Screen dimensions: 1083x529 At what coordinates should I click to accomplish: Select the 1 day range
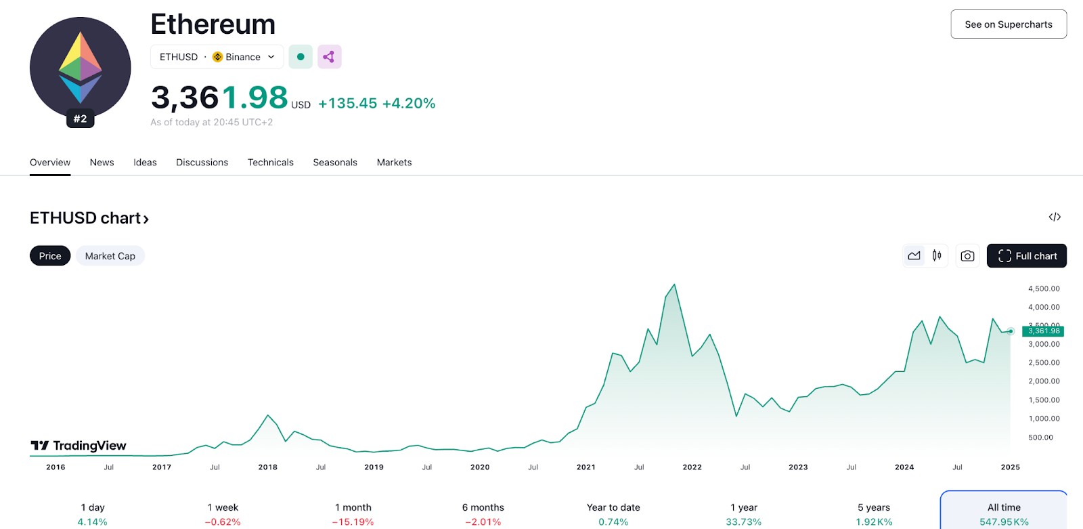pos(93,514)
